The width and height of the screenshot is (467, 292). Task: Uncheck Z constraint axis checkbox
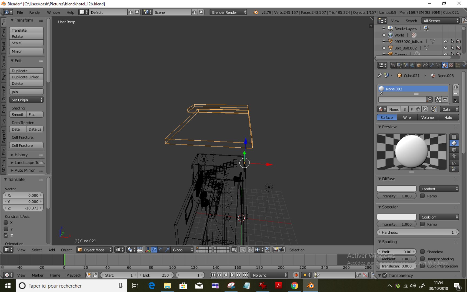pyautogui.click(x=6, y=235)
